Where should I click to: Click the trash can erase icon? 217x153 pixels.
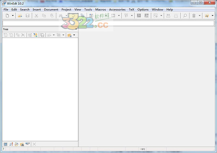pyautogui.click(x=194, y=16)
